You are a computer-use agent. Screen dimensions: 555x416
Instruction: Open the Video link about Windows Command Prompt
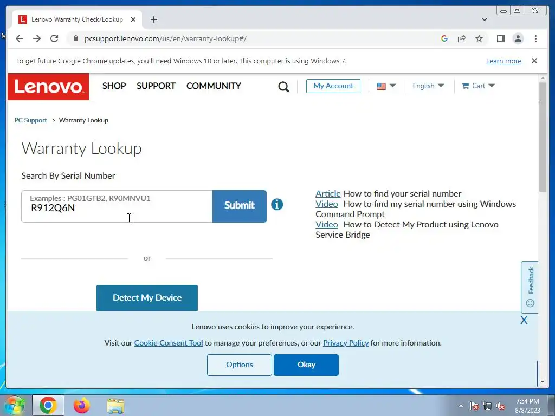(x=326, y=204)
